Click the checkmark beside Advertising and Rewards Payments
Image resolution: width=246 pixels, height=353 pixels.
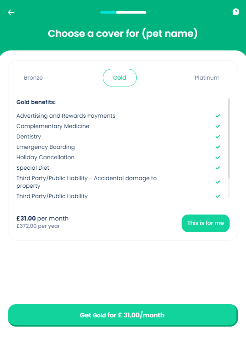pos(218,116)
